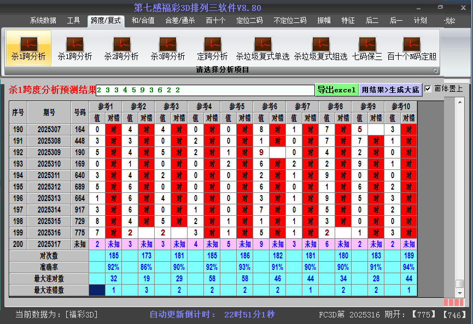Screen dimensions: 473x324
Task: Expand the 请选择分析项目 group launcher
Action: (436, 70)
